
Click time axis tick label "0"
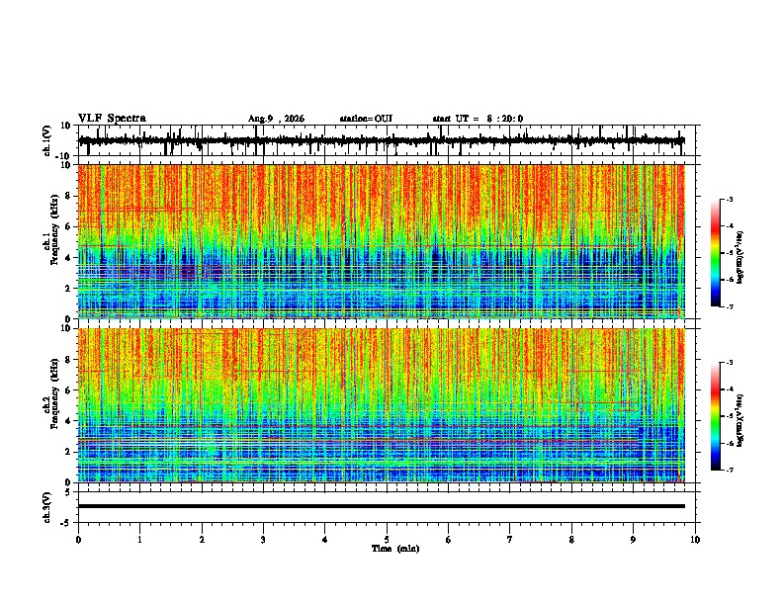pos(78,540)
